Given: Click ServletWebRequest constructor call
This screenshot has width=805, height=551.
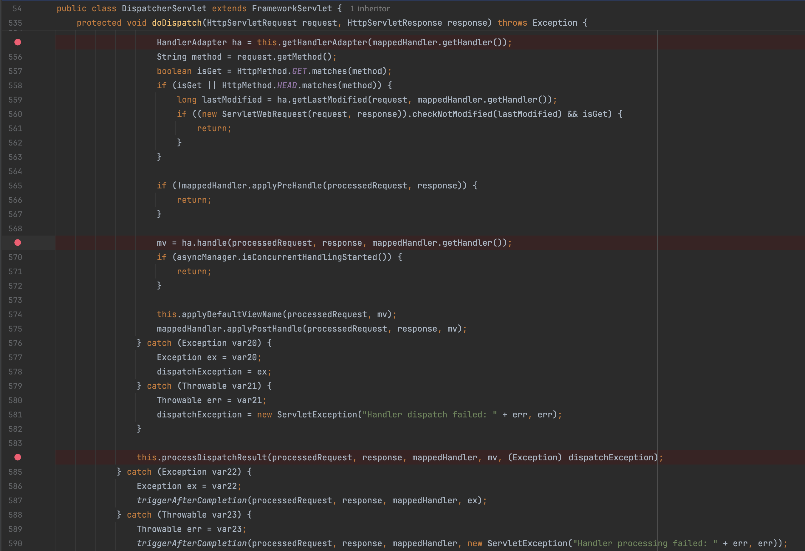Looking at the screenshot, I should tap(264, 114).
